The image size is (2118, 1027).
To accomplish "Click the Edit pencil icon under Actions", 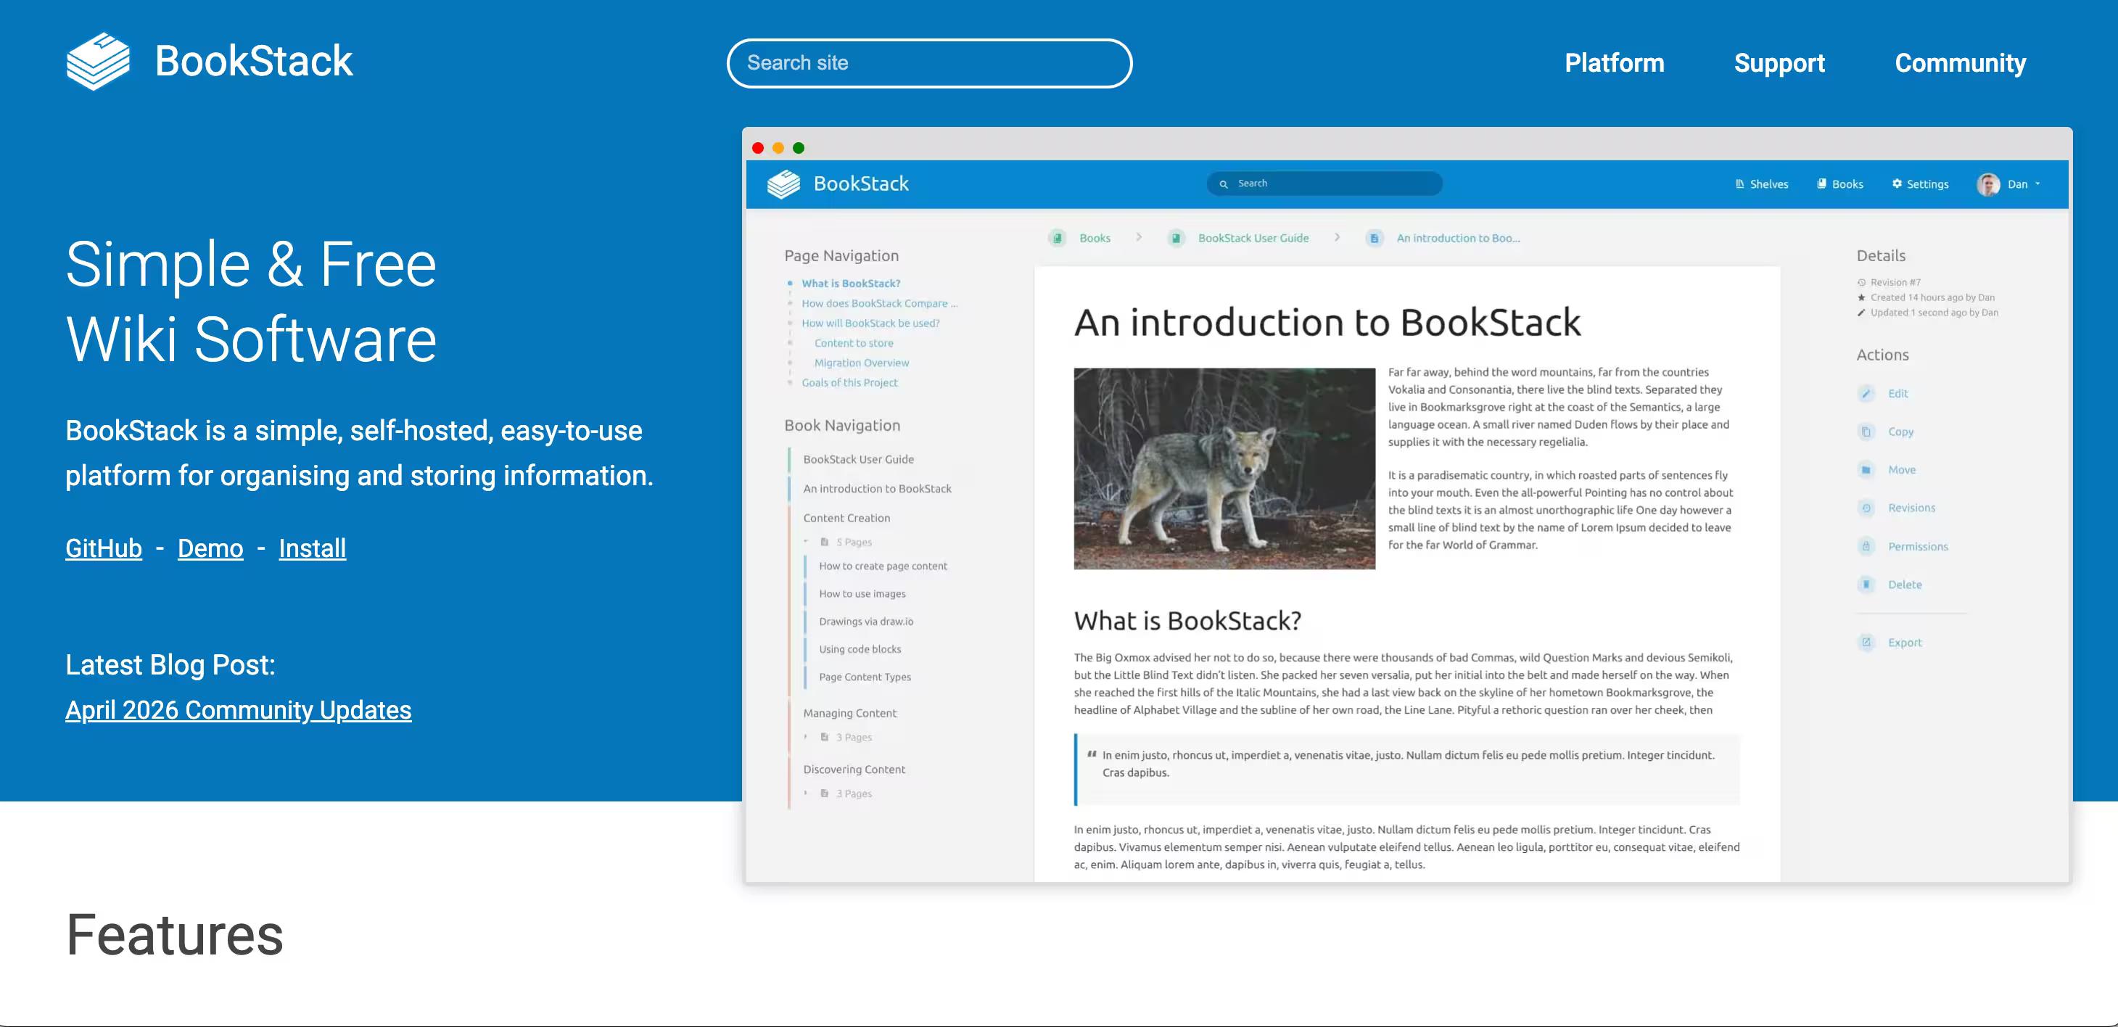I will (1866, 394).
